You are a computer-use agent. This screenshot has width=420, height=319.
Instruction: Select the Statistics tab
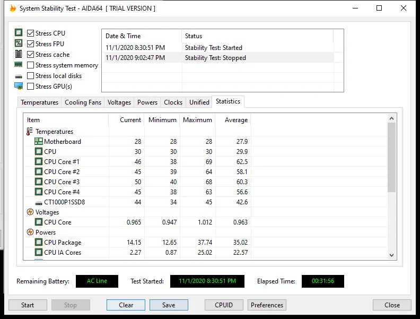click(x=228, y=101)
